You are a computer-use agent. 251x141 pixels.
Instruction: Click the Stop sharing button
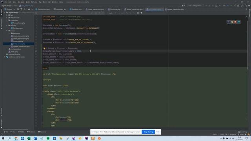tap(148, 132)
